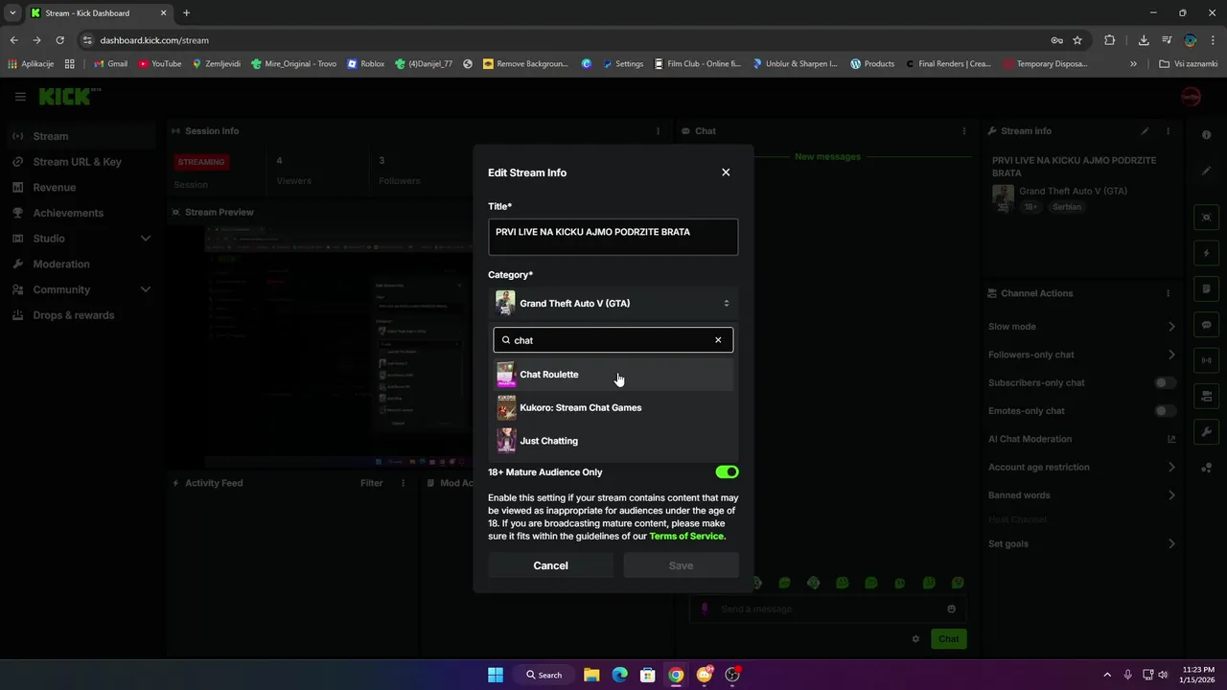The height and width of the screenshot is (690, 1227).
Task: Open the Terms of Service link
Action: coord(686,537)
